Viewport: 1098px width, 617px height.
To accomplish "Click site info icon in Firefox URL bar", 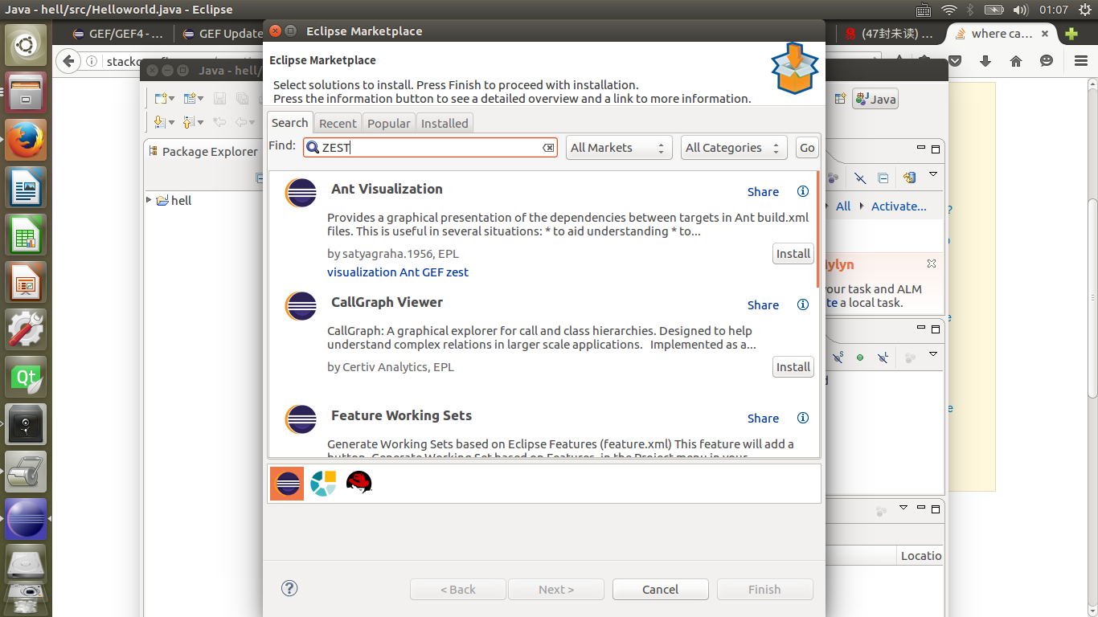I will tap(92, 61).
